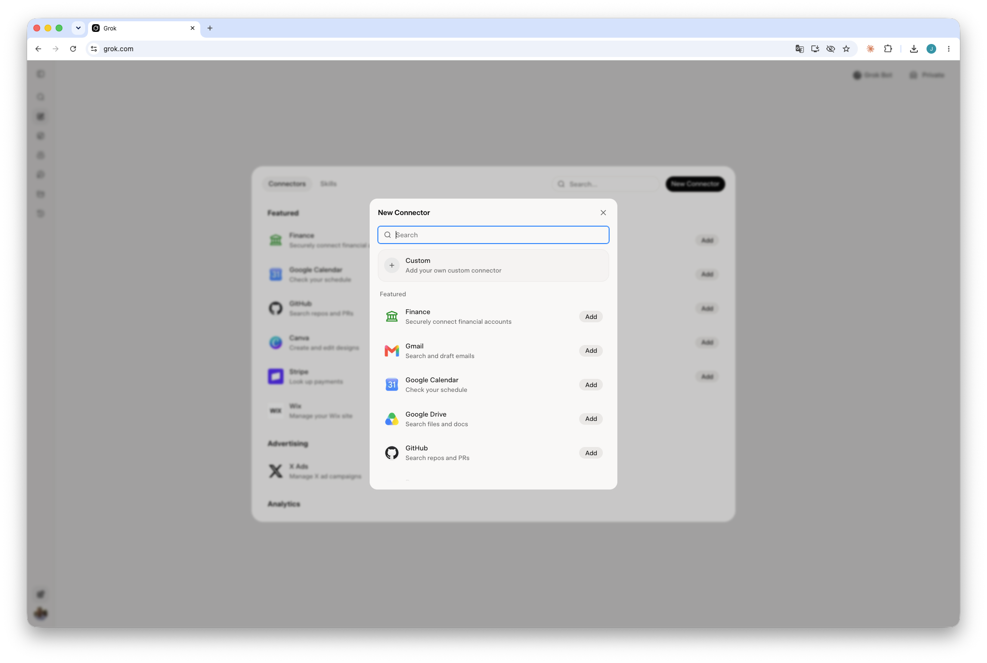
Task: Click the Google Calendar icon in dialog
Action: click(x=392, y=385)
